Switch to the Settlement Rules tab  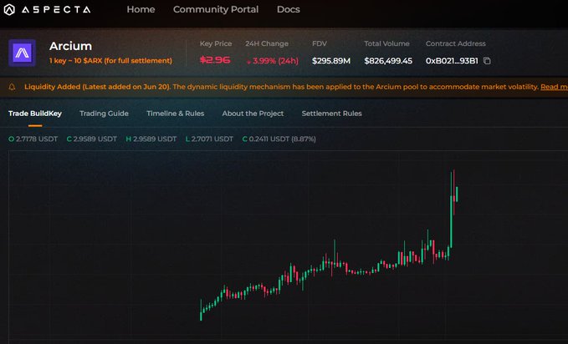point(331,114)
